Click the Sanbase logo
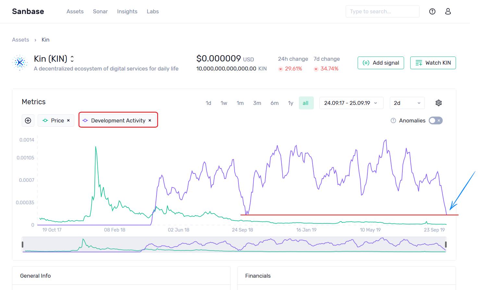Screen dimensions: 479x290 (28, 11)
